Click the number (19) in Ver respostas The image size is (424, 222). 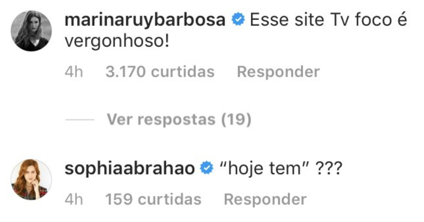point(236,119)
